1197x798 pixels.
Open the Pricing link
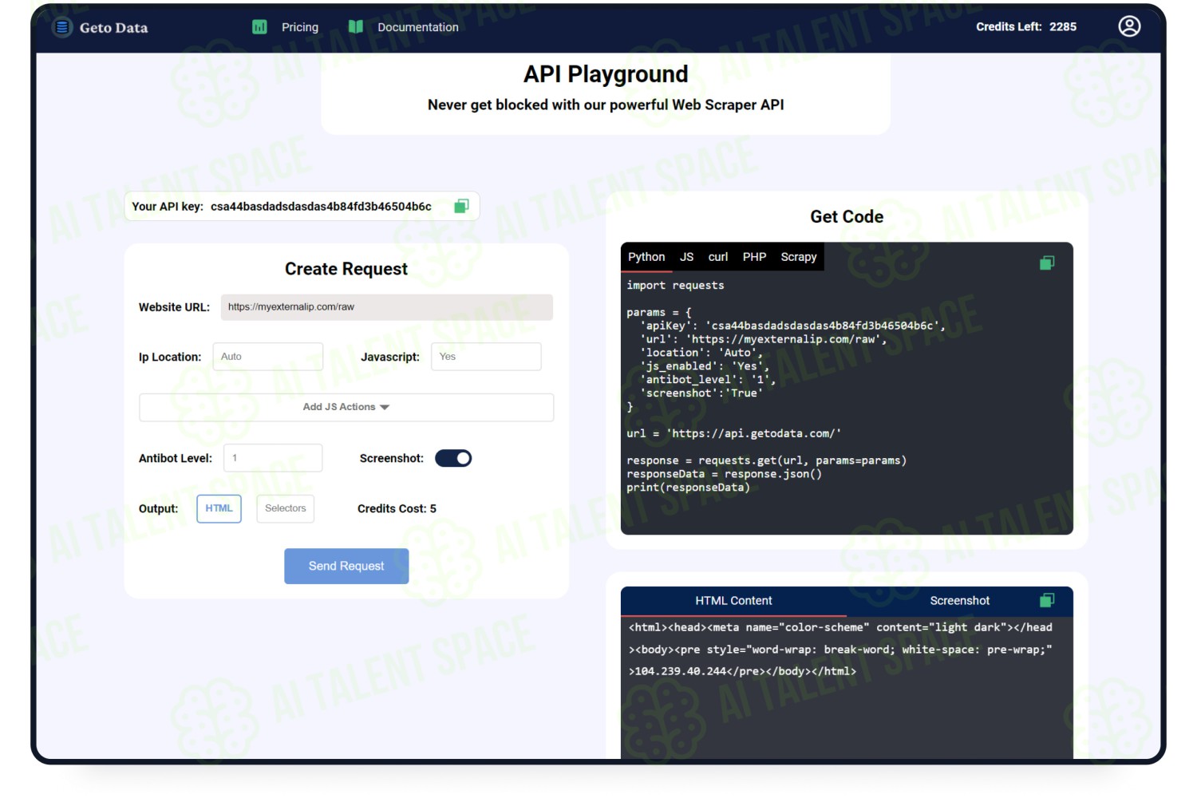[300, 27]
